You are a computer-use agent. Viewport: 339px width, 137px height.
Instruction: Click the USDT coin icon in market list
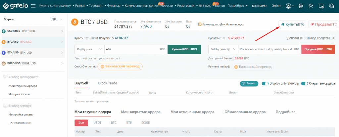[3, 31]
